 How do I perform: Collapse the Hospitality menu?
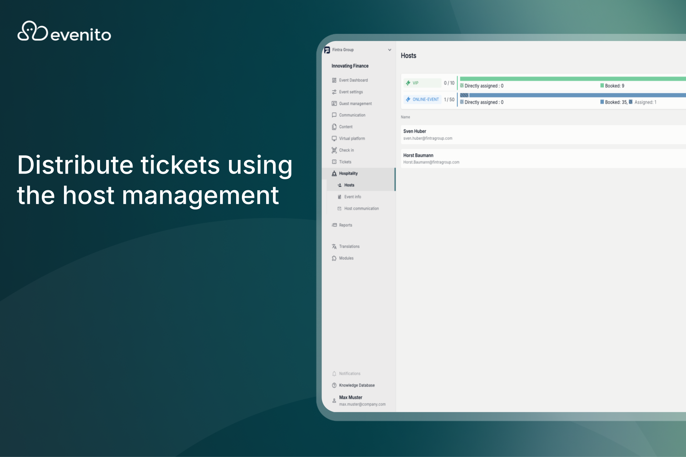(348, 174)
